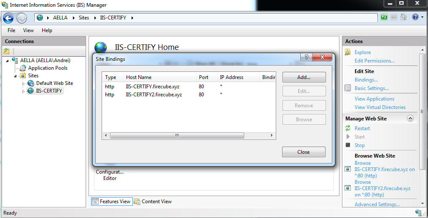Click the Edit... button in Site Bindings
428x218 pixels.
(x=304, y=91)
